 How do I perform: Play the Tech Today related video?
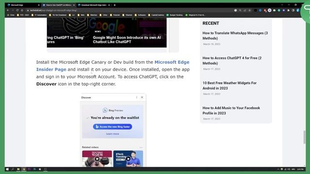coord(97,159)
